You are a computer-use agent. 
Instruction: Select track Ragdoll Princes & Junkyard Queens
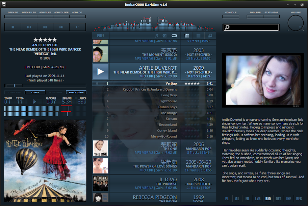pyautogui.click(x=154, y=90)
